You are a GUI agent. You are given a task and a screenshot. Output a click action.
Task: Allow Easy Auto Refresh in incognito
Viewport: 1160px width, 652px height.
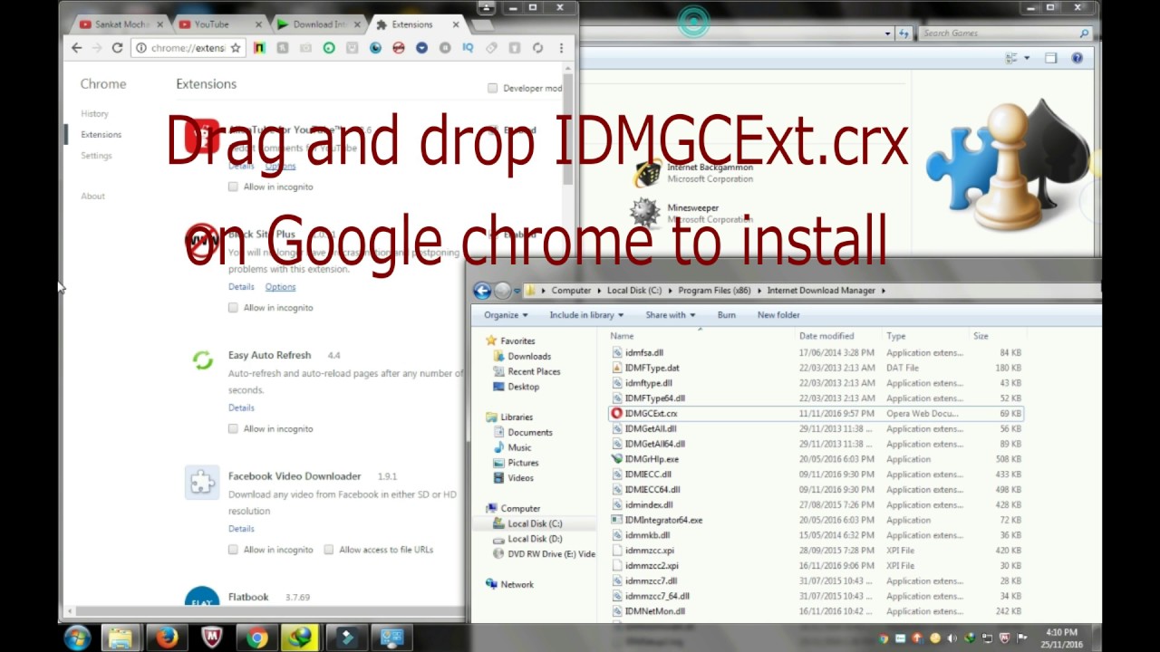pos(233,428)
